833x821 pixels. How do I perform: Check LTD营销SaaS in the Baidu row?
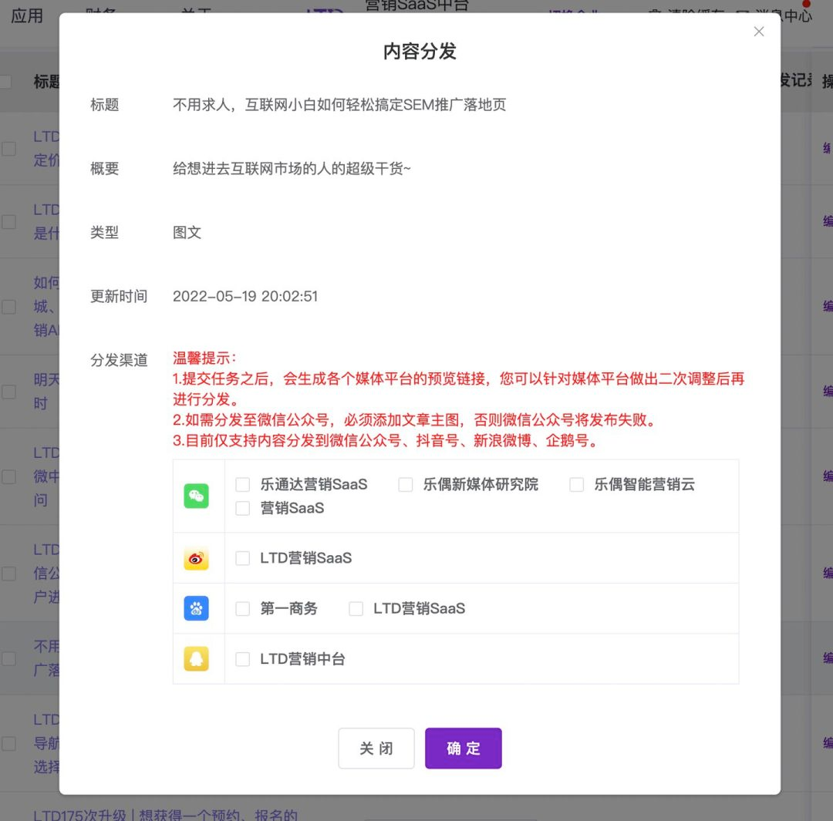pos(356,608)
